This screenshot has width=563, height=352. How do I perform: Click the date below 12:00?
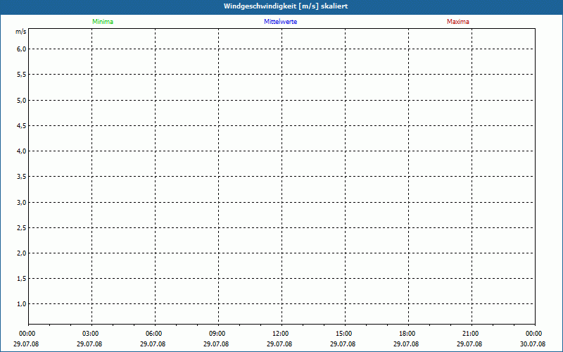280,344
